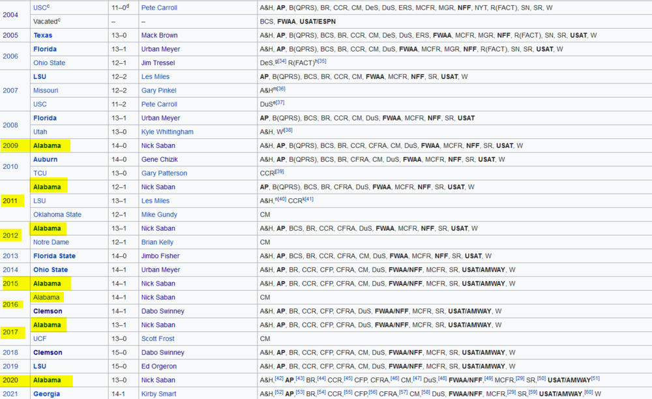Open the Kyle Whittingham coach link
Screen dimensions: 652x399
167,132
